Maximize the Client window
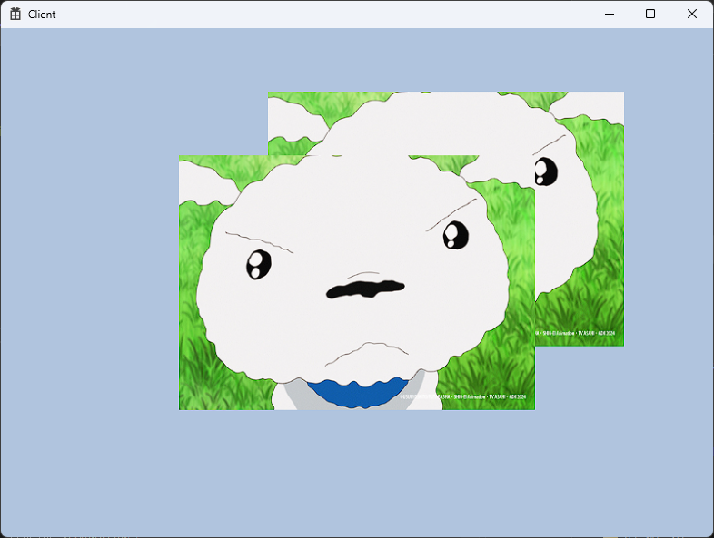This screenshot has width=714, height=538. coord(650,15)
